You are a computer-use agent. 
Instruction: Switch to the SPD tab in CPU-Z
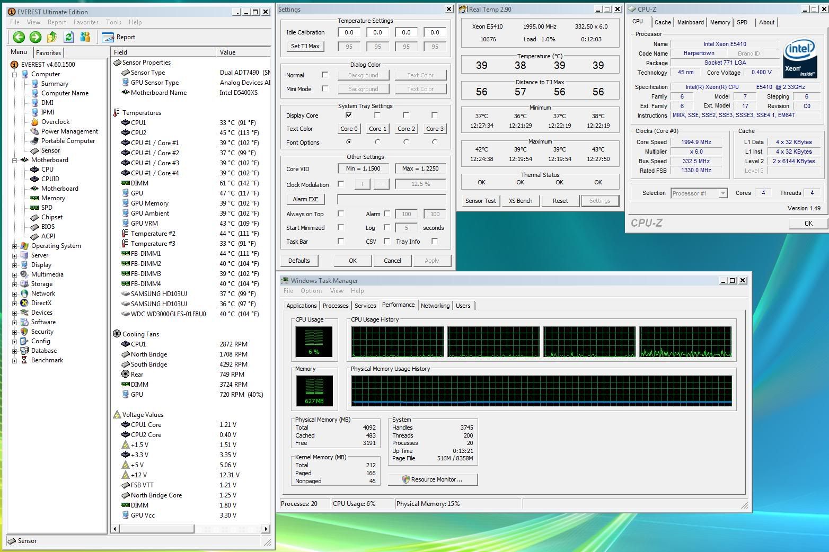tap(742, 22)
